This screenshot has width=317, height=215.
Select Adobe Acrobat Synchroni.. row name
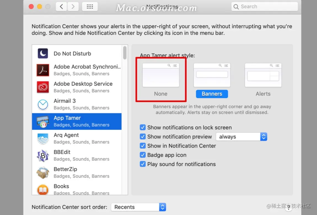pos(87,67)
